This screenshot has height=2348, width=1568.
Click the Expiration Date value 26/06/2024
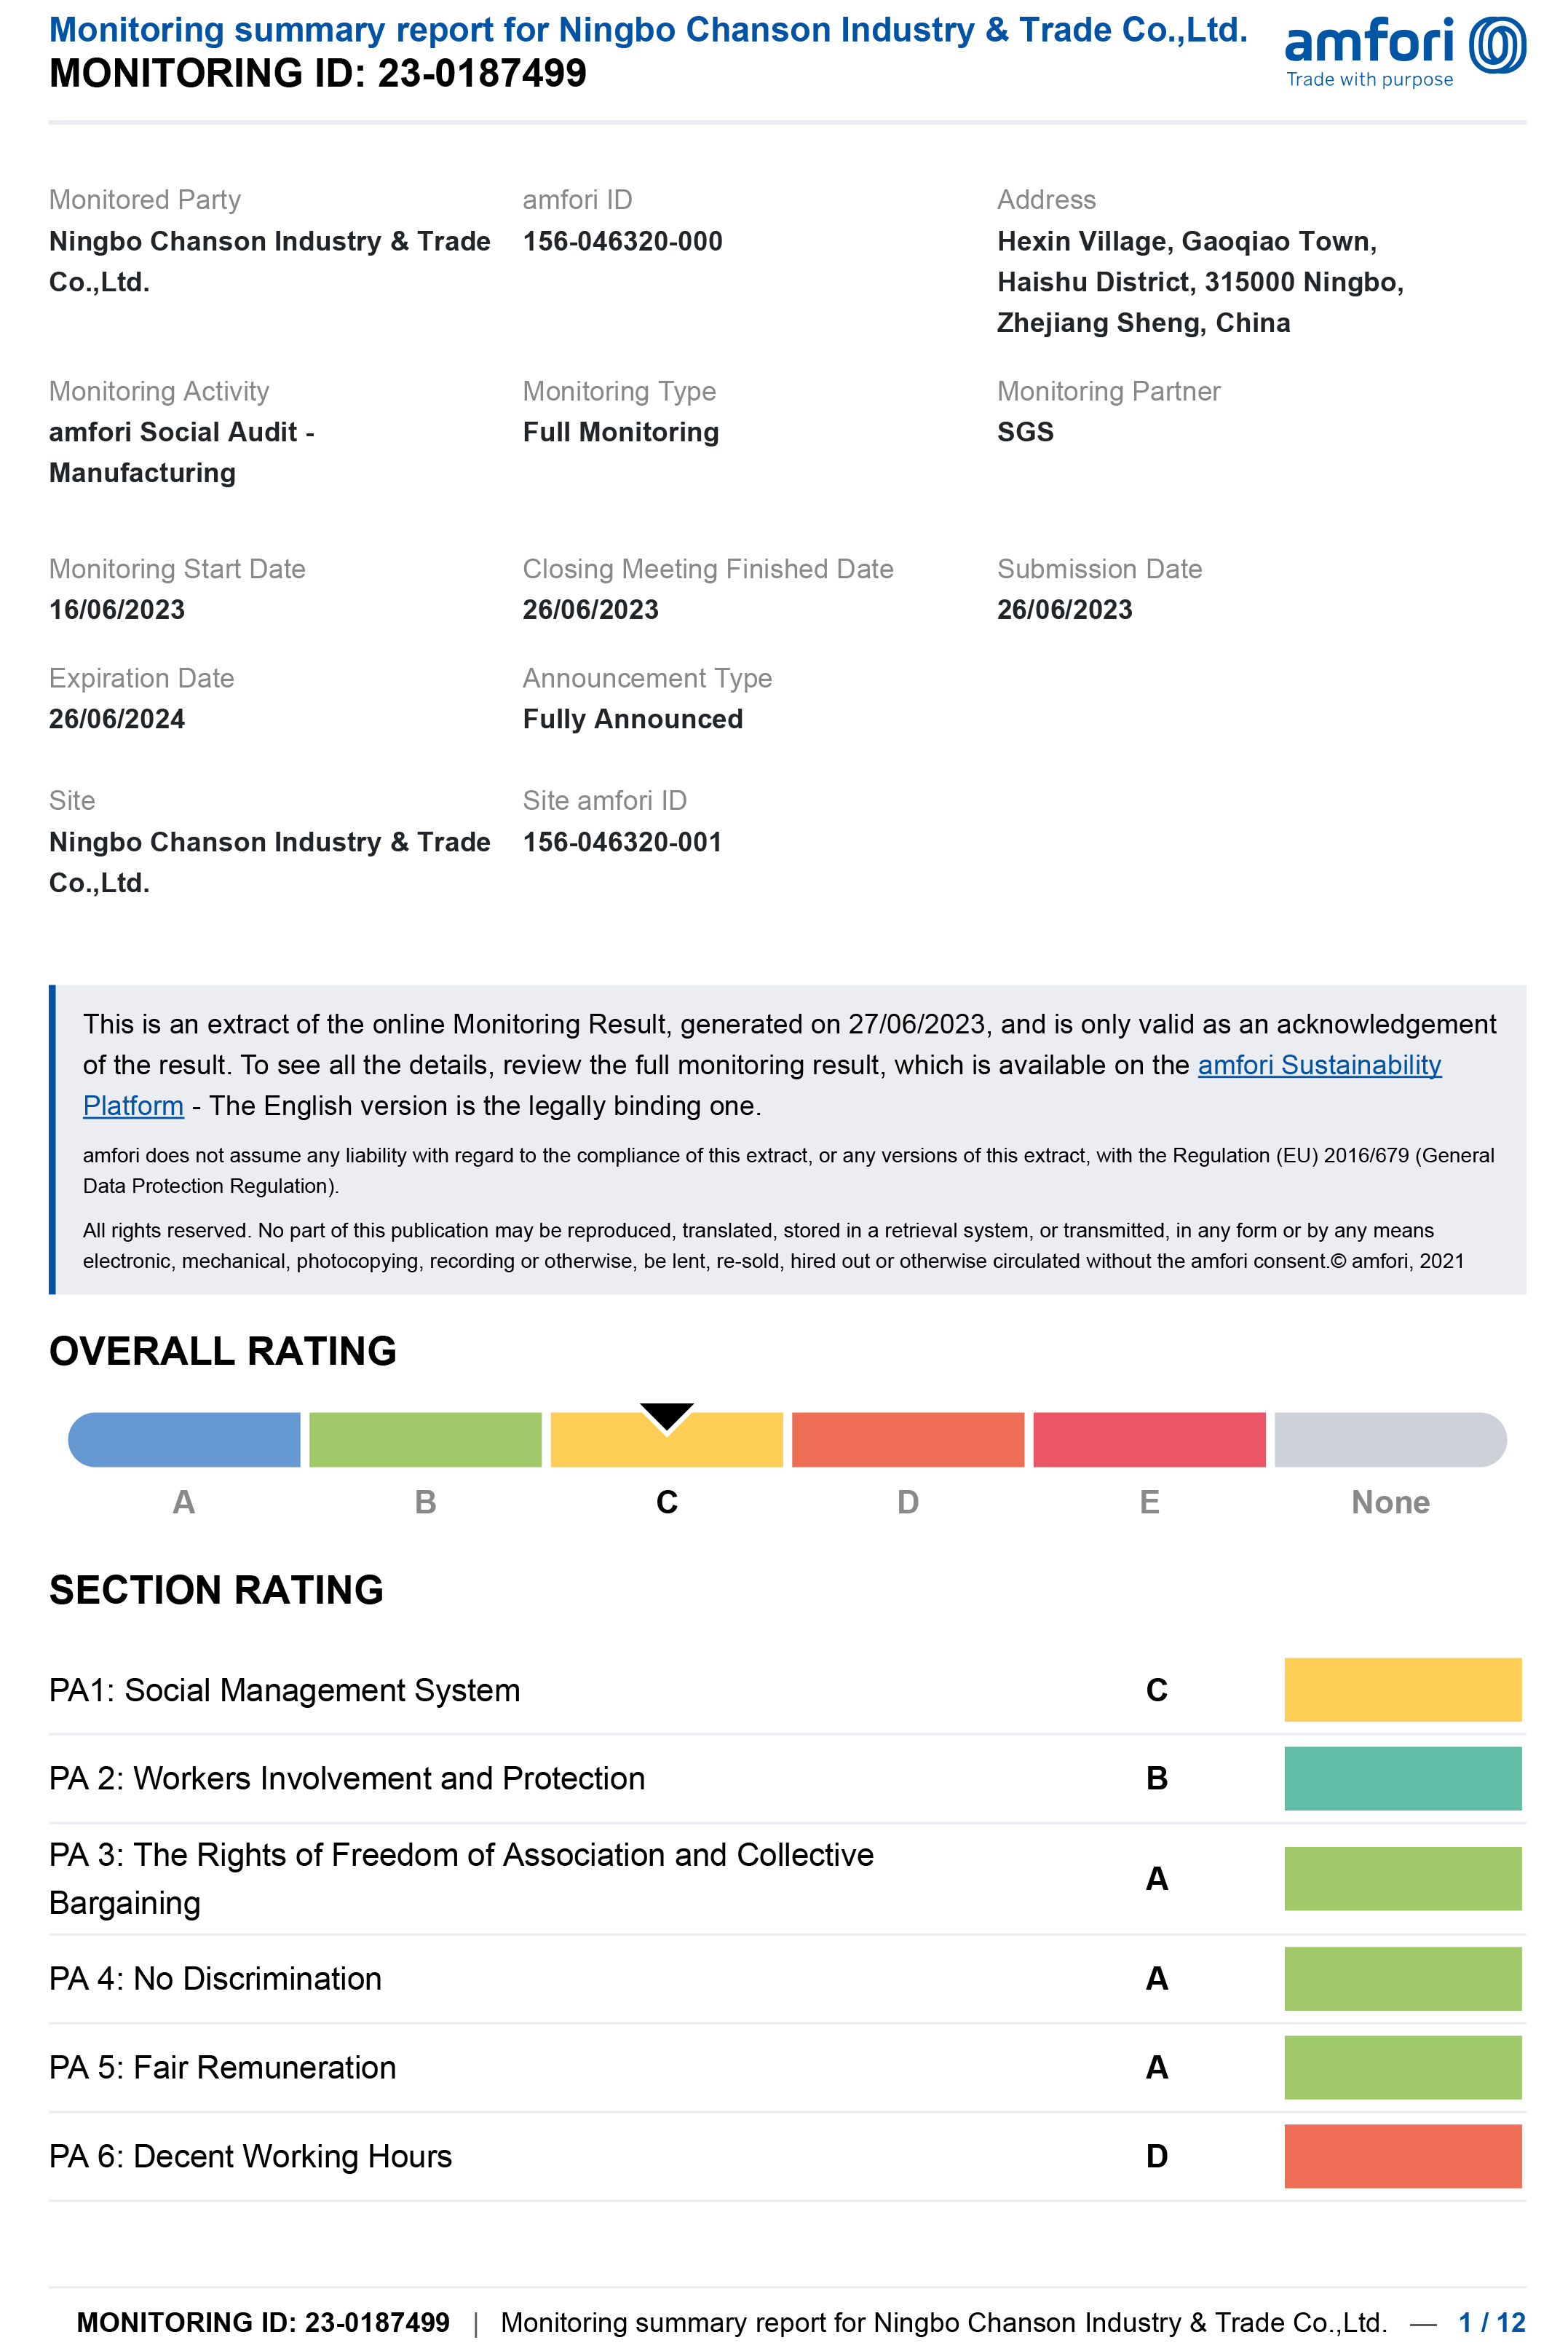point(117,720)
